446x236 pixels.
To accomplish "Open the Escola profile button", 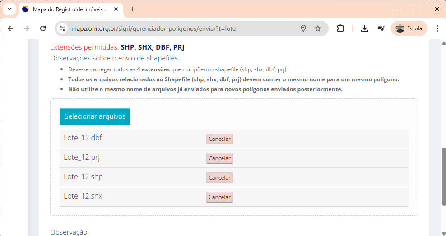I will 409,28.
